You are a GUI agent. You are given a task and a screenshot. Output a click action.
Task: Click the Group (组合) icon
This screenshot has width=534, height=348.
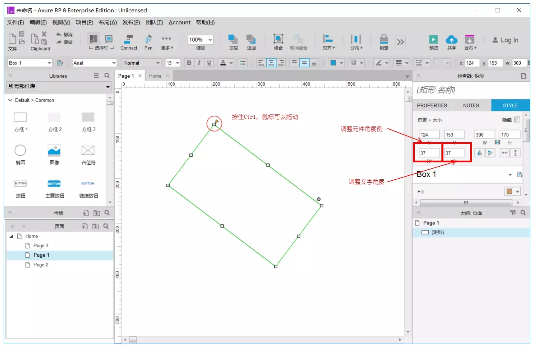coord(278,39)
